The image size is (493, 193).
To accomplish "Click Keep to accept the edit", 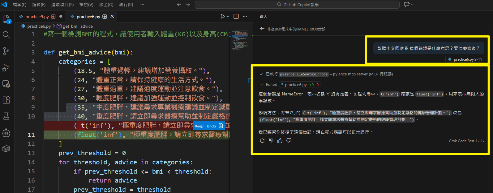I will (199, 126).
